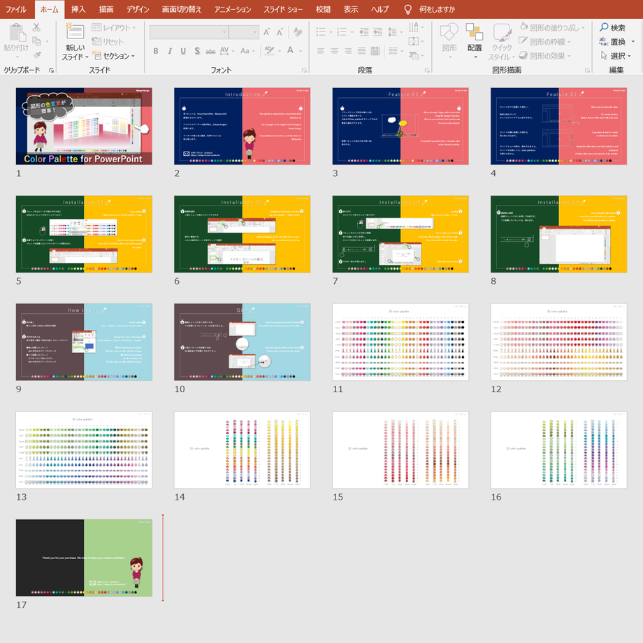Toggle justify text alignment
Viewport: 643px width, 643px height.
362,51
